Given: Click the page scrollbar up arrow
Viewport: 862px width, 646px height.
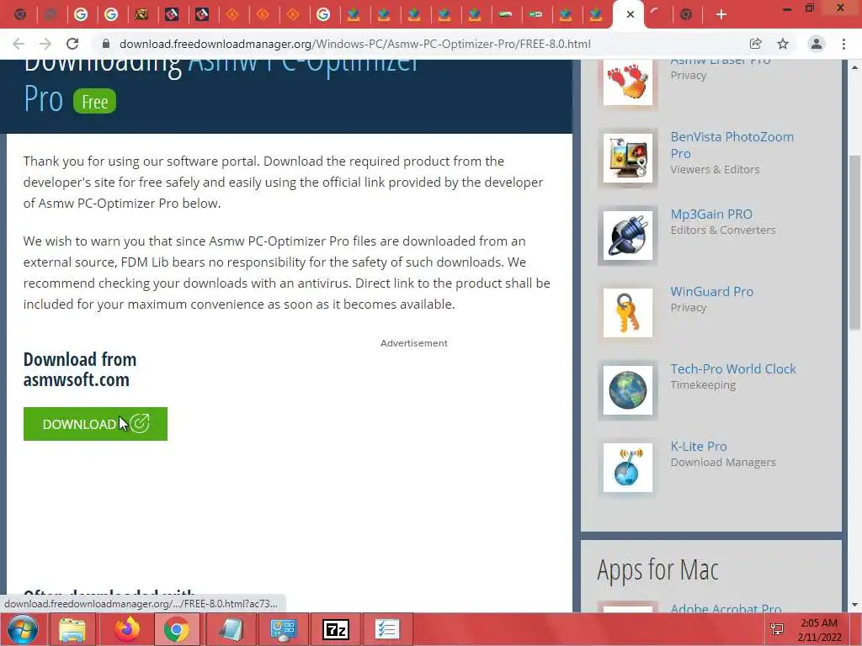Looking at the screenshot, I should click(x=855, y=66).
